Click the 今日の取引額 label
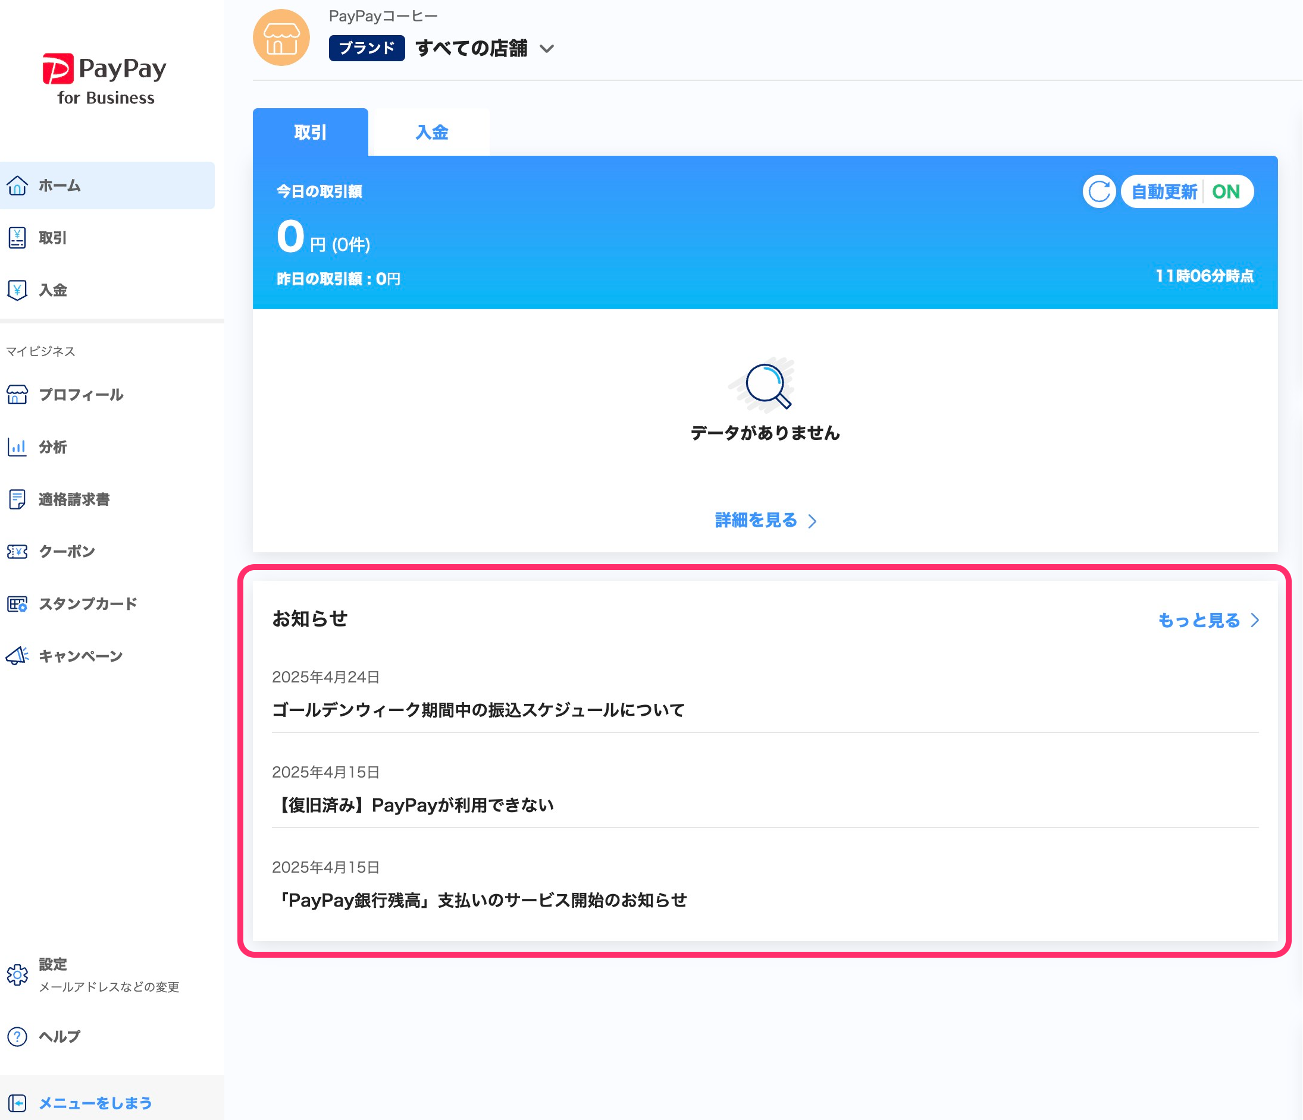Screen dimensions: 1303x1120 coord(320,191)
